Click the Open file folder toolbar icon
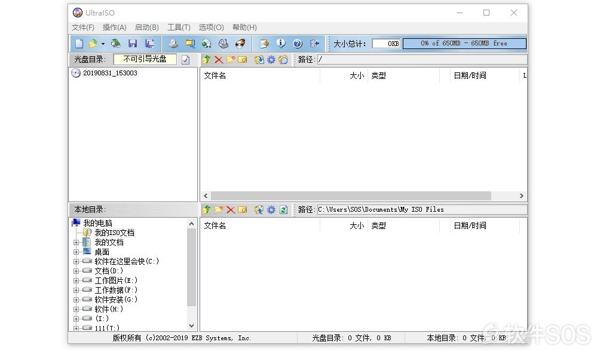 click(93, 44)
